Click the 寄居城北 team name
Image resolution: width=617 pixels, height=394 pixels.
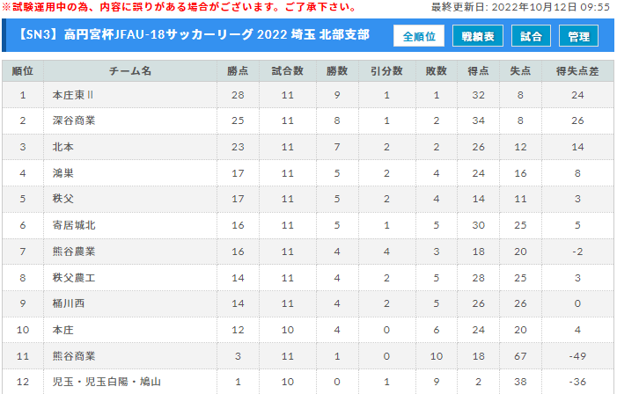74,225
